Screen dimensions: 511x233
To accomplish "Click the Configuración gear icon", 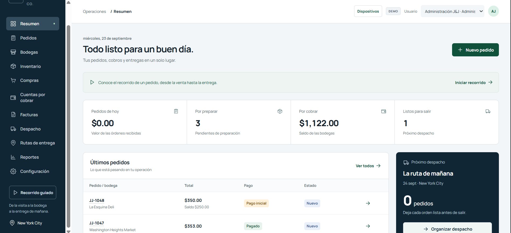I will [13, 171].
